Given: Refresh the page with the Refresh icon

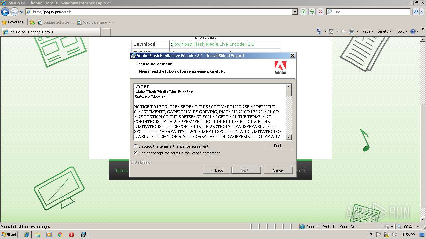Looking at the screenshot, I should [312, 12].
